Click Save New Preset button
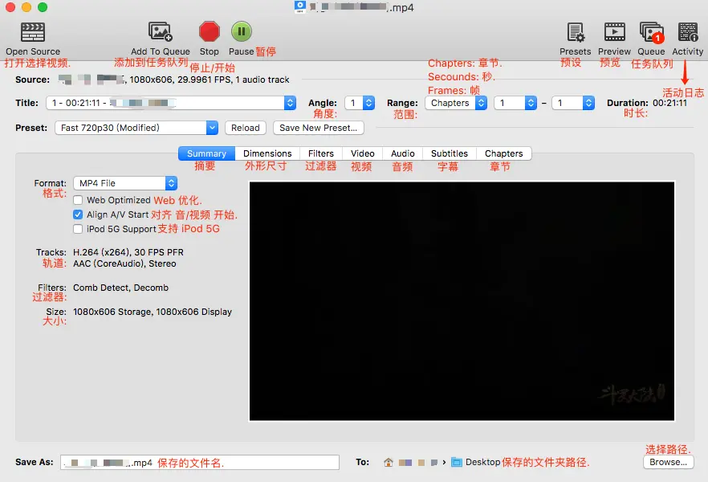The image size is (708, 482). pyautogui.click(x=319, y=128)
